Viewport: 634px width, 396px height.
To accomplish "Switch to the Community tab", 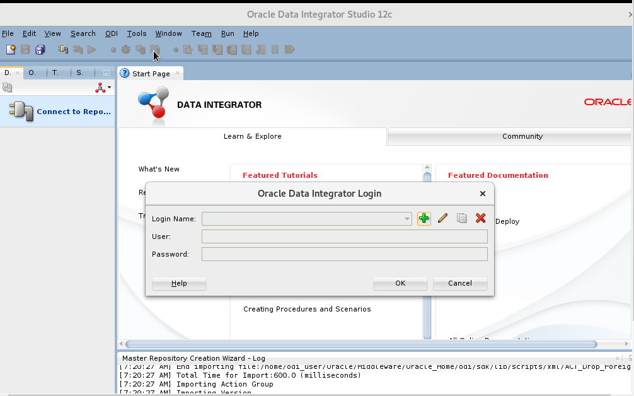I will pos(522,136).
